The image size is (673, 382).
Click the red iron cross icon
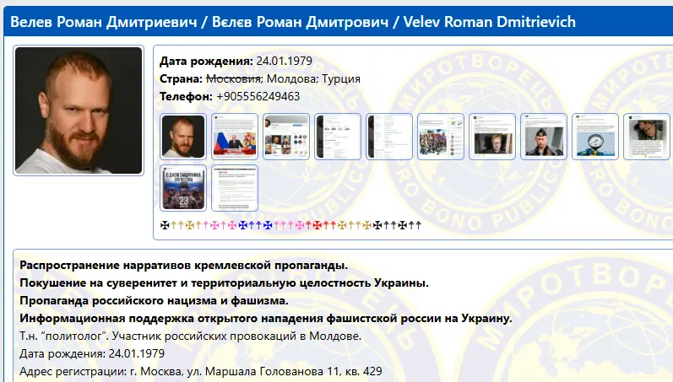click(318, 224)
